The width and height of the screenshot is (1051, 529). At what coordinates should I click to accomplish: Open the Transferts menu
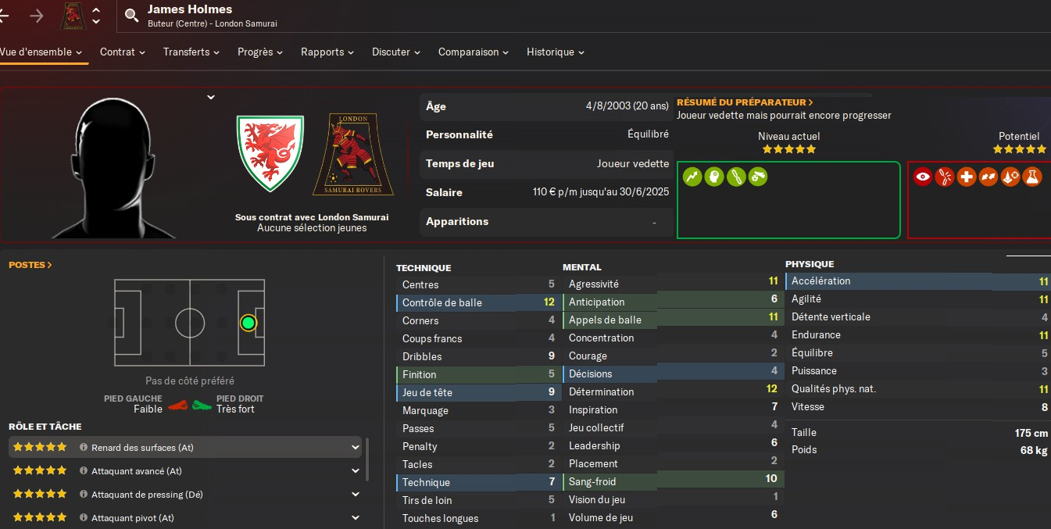[193, 52]
